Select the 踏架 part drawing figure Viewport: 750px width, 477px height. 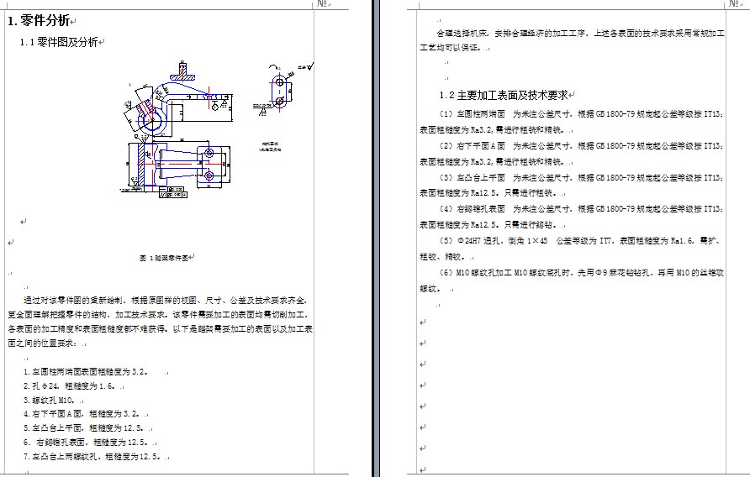(215, 129)
